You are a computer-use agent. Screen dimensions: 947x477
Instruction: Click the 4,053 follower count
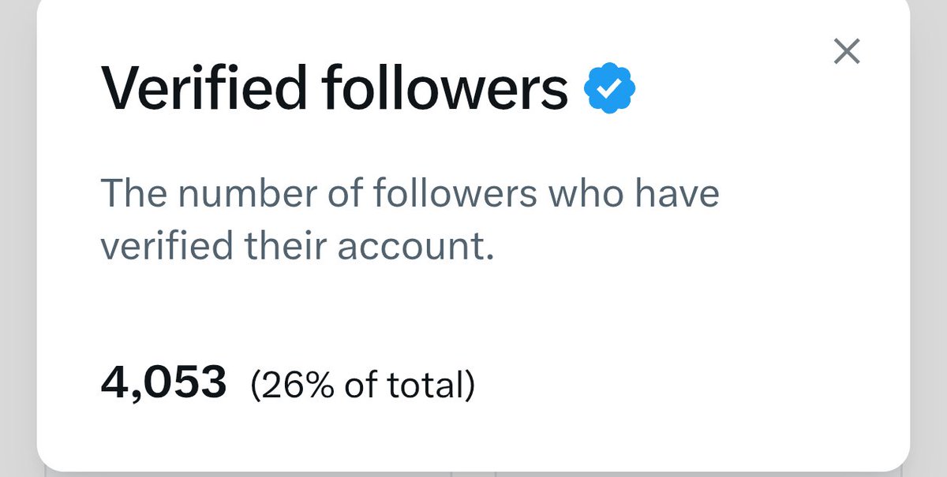(x=163, y=384)
